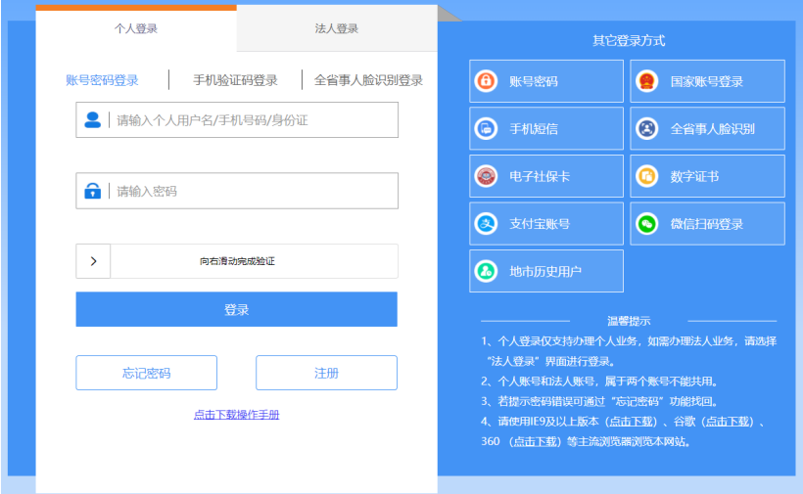803x494 pixels.
Task: Select the 手机验证码登录 login method
Action: click(235, 80)
